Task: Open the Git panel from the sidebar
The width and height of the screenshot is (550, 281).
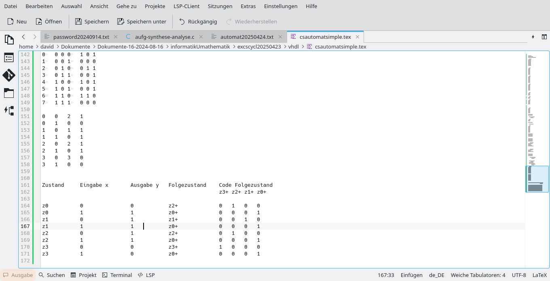Action: 9,75
